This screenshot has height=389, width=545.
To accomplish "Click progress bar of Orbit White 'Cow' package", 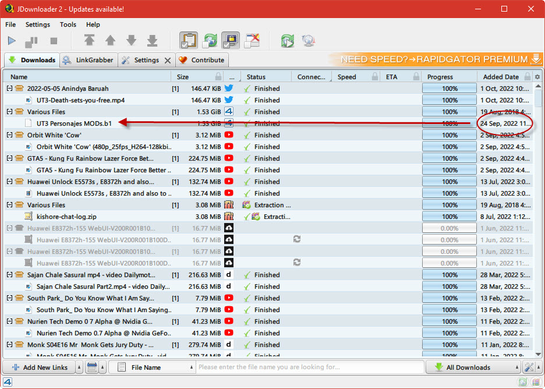I will pos(450,135).
